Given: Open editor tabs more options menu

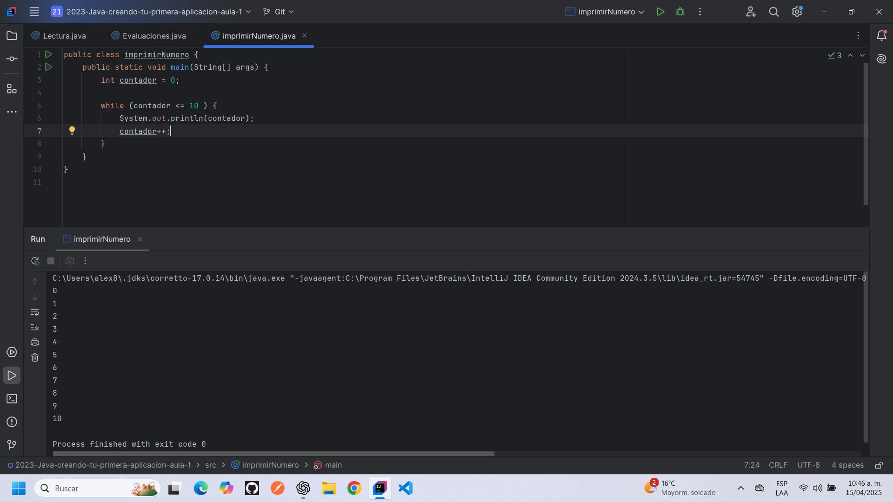Looking at the screenshot, I should click(858, 36).
